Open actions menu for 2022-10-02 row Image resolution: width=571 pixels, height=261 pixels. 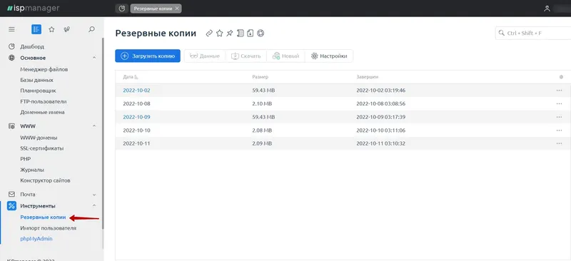pos(560,91)
